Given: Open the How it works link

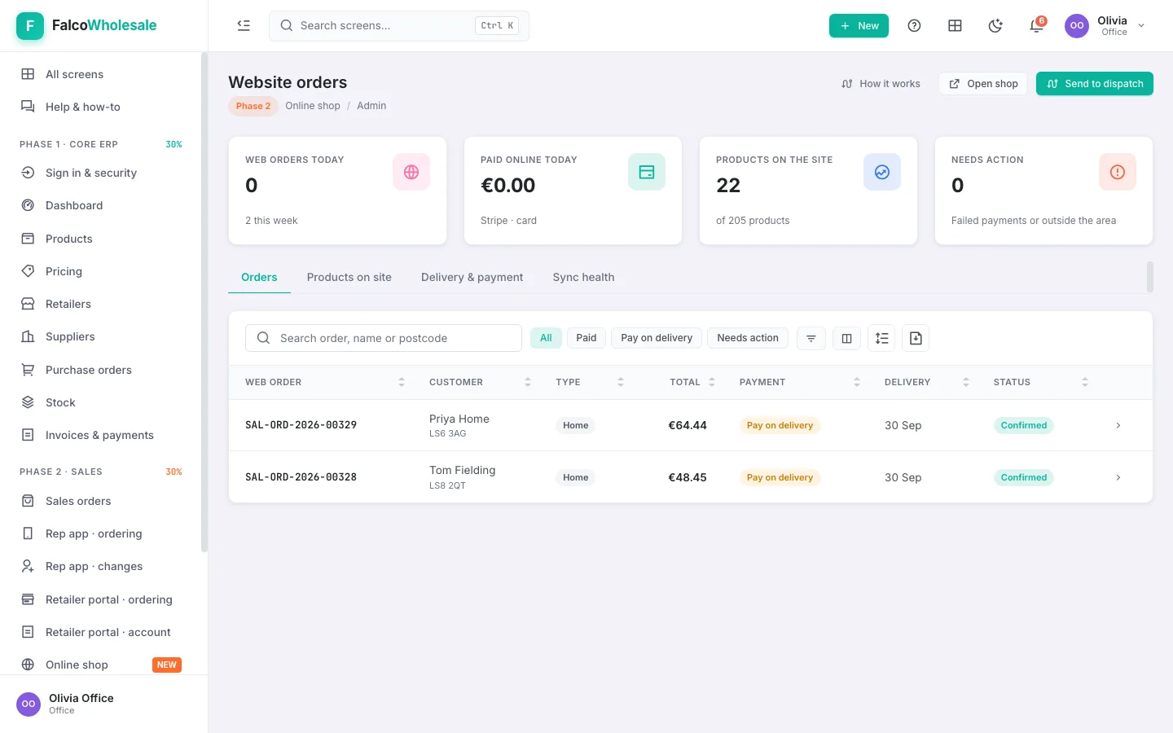Looking at the screenshot, I should 881,84.
